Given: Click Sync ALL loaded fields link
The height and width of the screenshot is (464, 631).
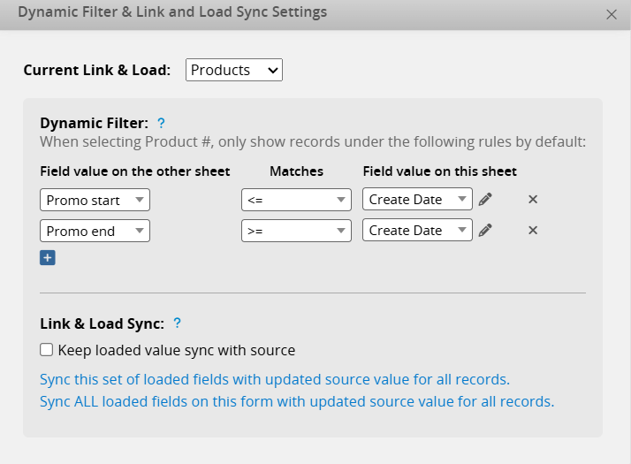Looking at the screenshot, I should (x=297, y=401).
